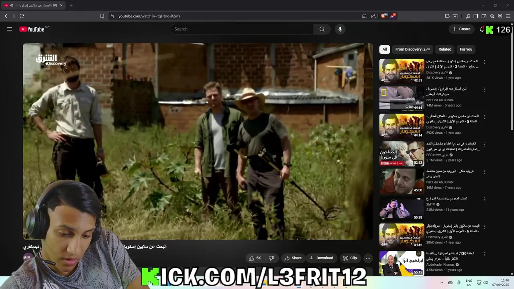Open the YouTube notifications bell
This screenshot has width=514, height=289.
(482, 29)
